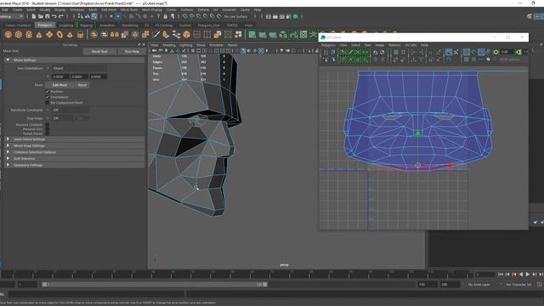This screenshot has height=306, width=544.
Task: Click the Open Scene folder icon
Action: coord(41,16)
